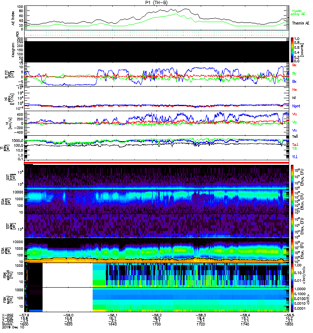Click the 1720 time tick label
The height and width of the screenshot is (333, 313).
(201, 324)
